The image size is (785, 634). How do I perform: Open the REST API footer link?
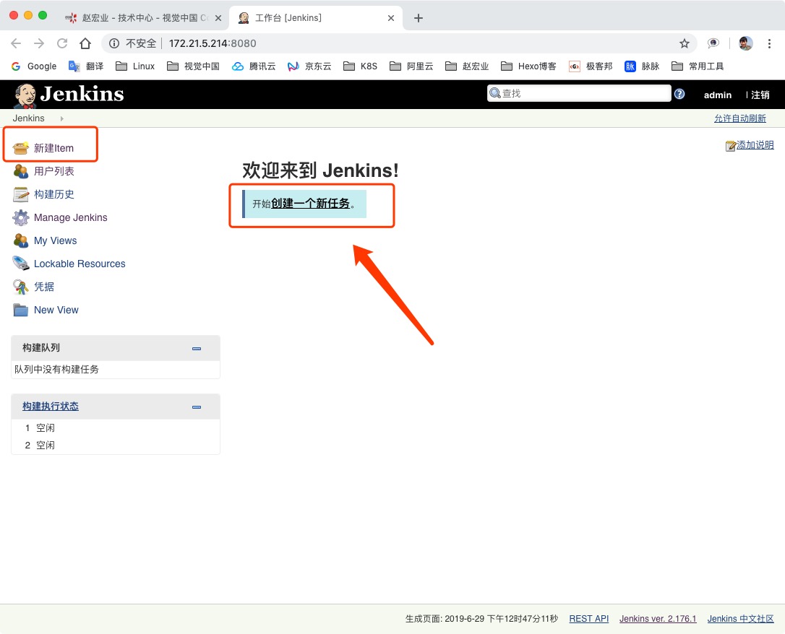pyautogui.click(x=588, y=619)
